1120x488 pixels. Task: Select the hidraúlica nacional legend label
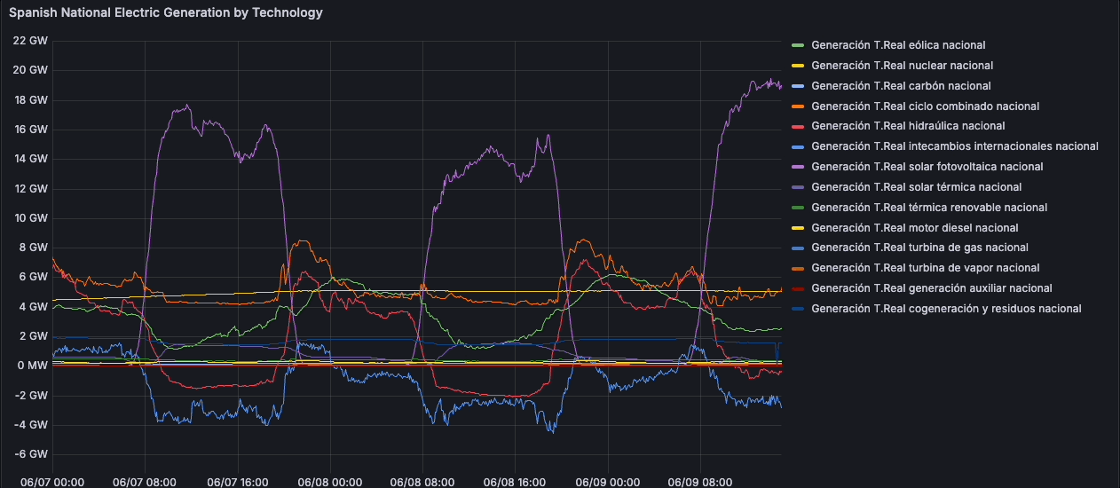point(908,126)
